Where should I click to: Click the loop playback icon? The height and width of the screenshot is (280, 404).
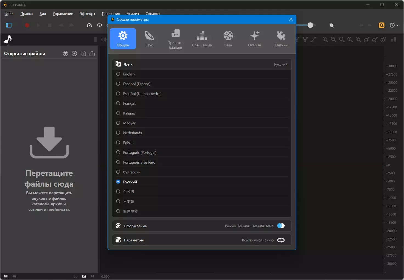pos(99,25)
